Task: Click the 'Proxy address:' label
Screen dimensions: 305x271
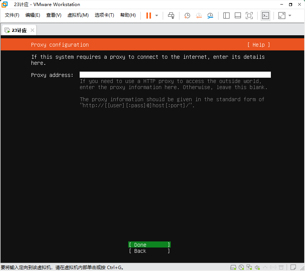Action: click(52, 75)
